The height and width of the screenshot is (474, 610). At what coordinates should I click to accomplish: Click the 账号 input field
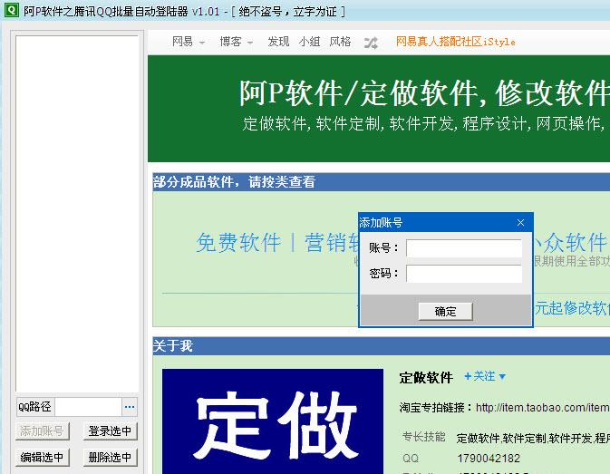tap(463, 248)
